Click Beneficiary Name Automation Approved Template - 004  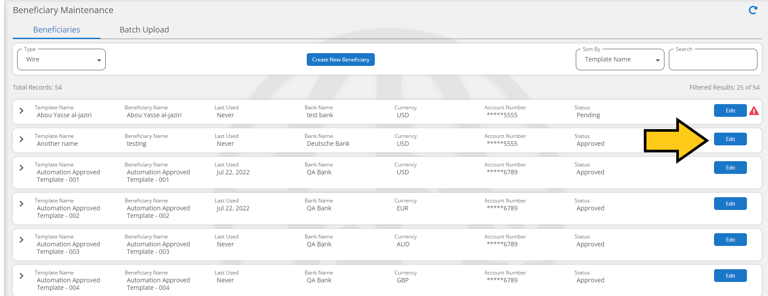point(158,284)
